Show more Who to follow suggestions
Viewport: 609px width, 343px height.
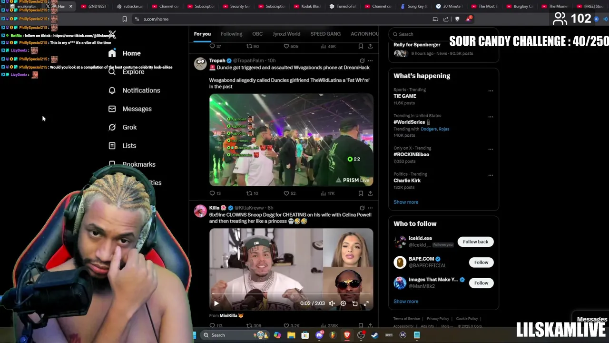[x=406, y=302]
